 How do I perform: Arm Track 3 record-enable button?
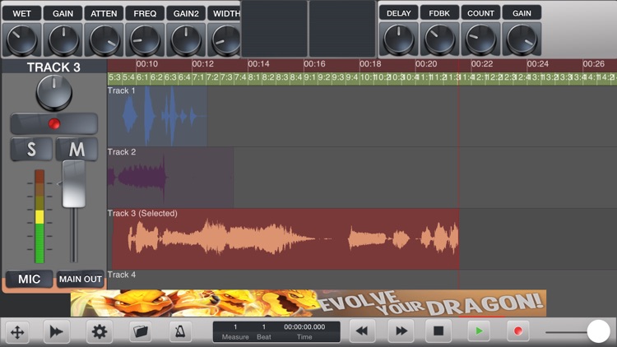[54, 124]
